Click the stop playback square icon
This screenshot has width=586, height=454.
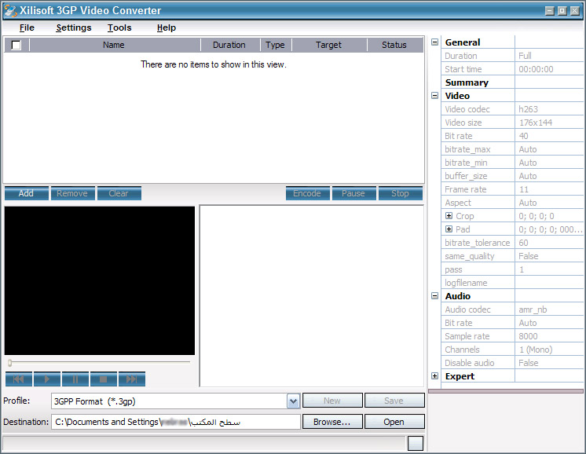(104, 379)
